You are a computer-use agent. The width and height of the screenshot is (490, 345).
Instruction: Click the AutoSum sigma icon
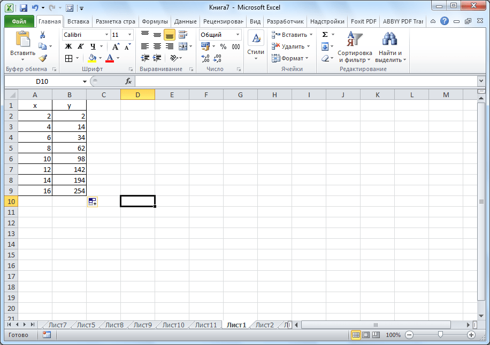(x=325, y=35)
